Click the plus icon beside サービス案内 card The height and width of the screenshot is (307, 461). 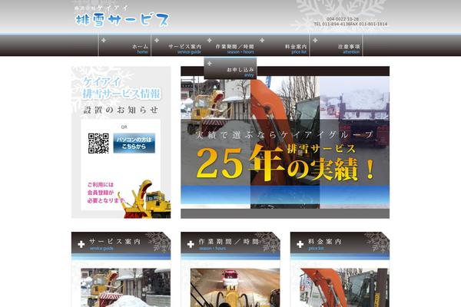click(81, 244)
